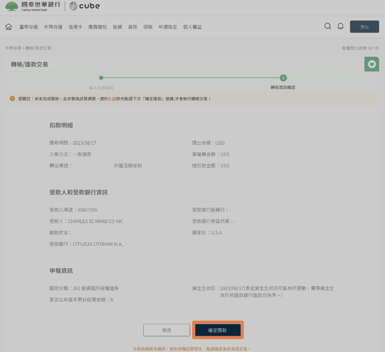385x352 pixels.
Task: Click the 修改 button to edit the transfer
Action: (x=167, y=330)
